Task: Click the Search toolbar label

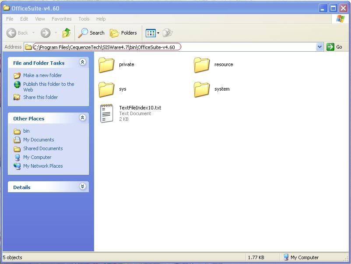Action: pyautogui.click(x=97, y=33)
